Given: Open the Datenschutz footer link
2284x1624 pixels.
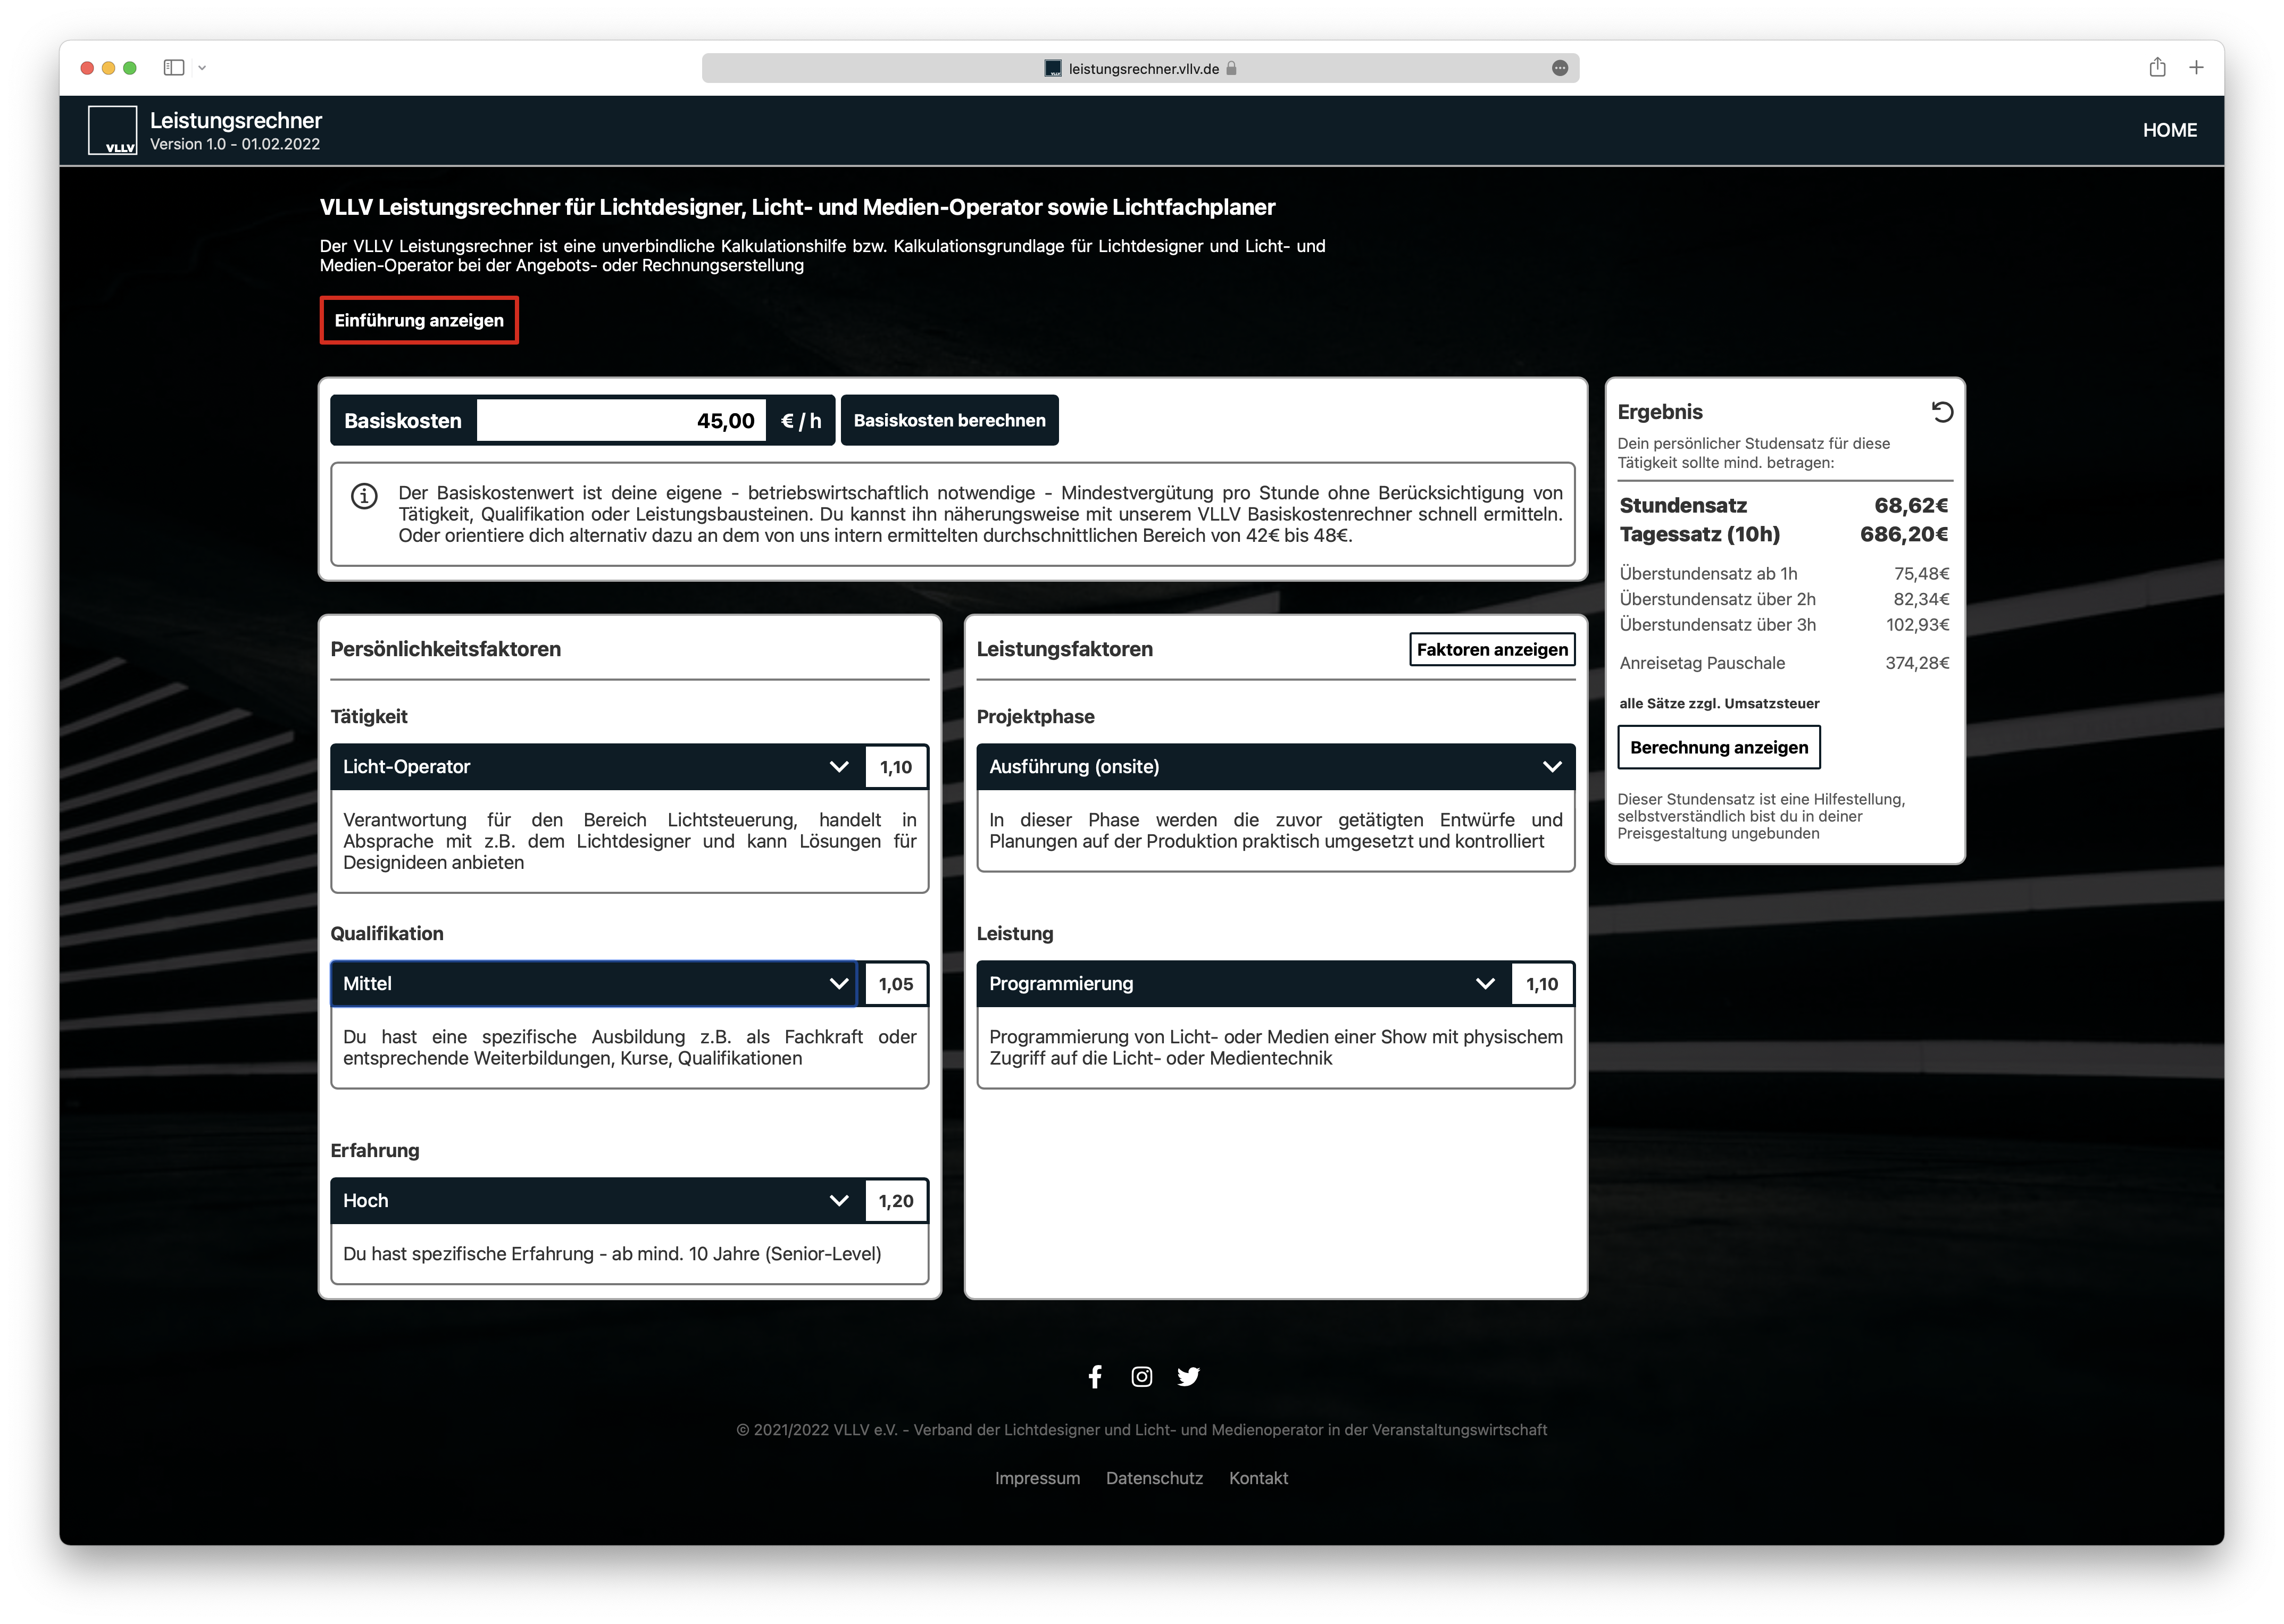Looking at the screenshot, I should point(1154,1478).
